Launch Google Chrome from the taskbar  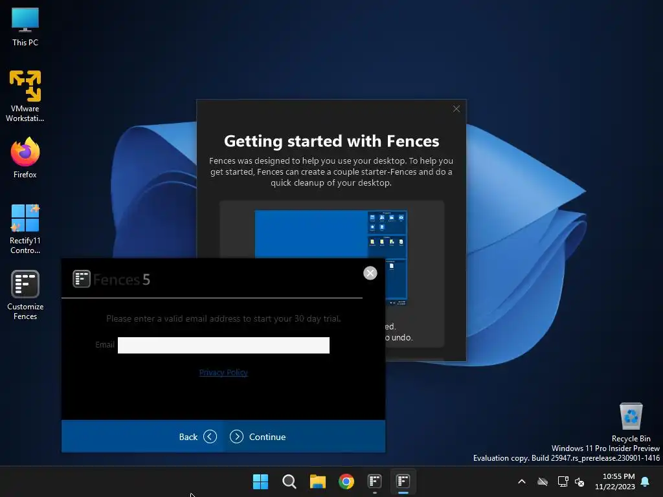346,481
